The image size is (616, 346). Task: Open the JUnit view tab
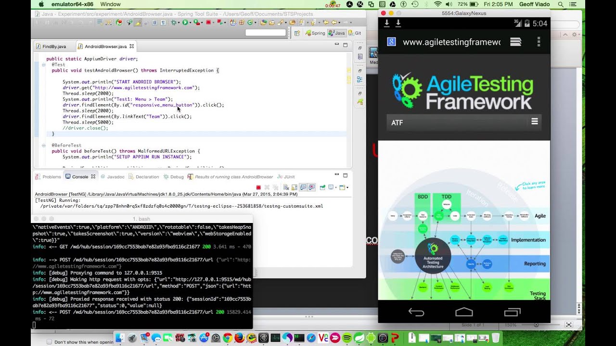tap(286, 177)
